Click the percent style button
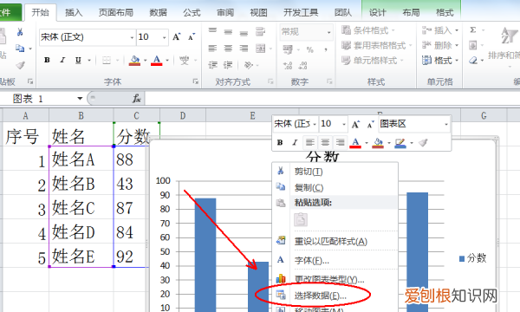This screenshot has width=520, height=312. pyautogui.click(x=310, y=49)
